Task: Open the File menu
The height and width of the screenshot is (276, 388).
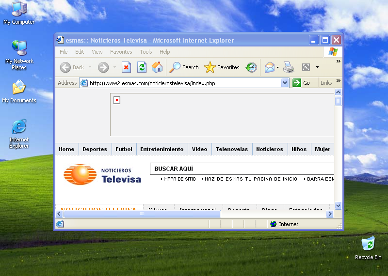Action: [x=64, y=52]
